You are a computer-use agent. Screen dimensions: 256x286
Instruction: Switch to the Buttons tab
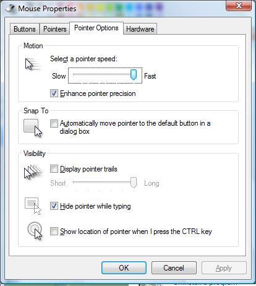tap(25, 29)
